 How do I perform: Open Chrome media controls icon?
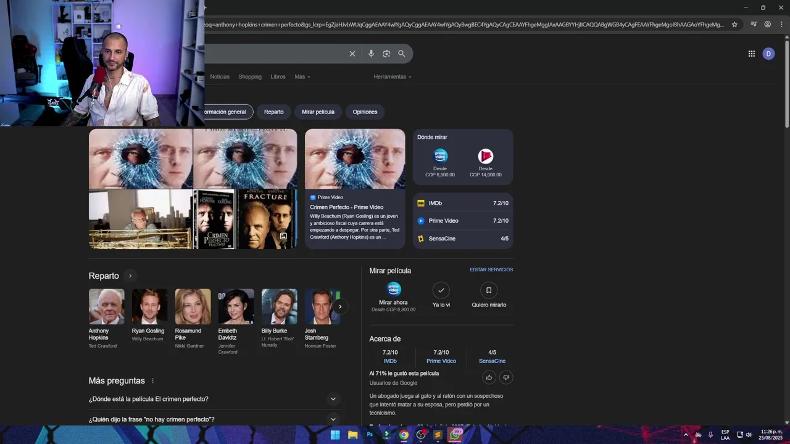[x=754, y=25]
